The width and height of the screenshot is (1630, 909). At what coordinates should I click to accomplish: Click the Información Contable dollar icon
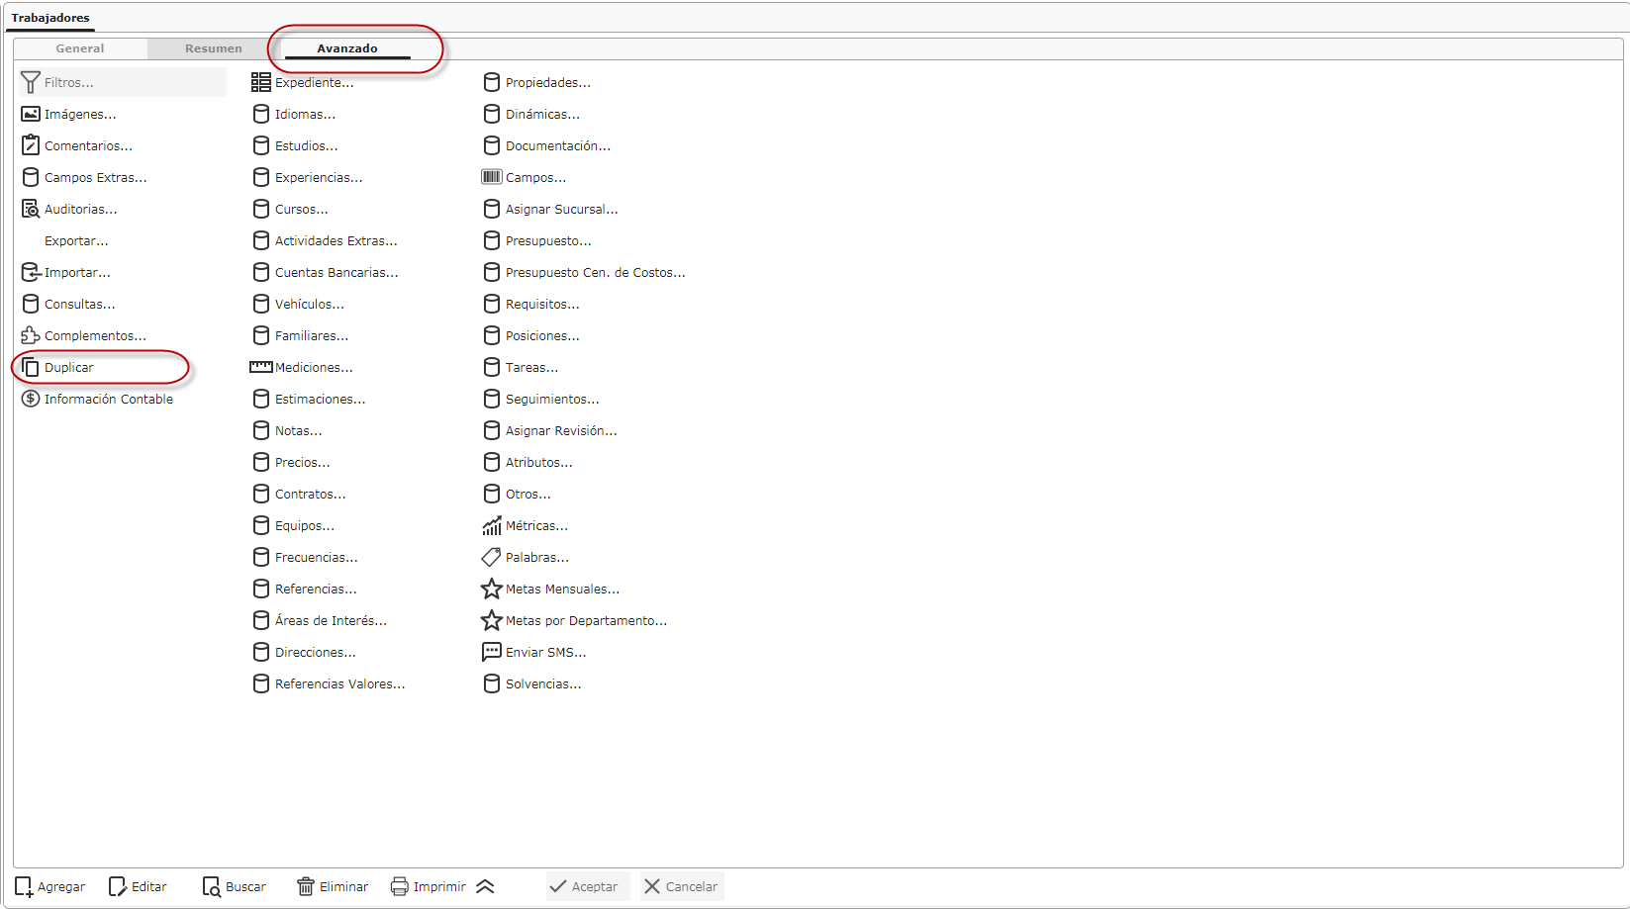point(31,399)
